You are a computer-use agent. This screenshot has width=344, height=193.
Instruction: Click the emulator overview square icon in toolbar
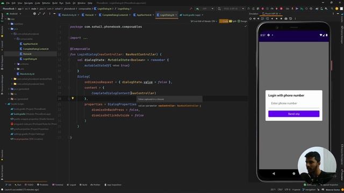[x=281, y=19]
